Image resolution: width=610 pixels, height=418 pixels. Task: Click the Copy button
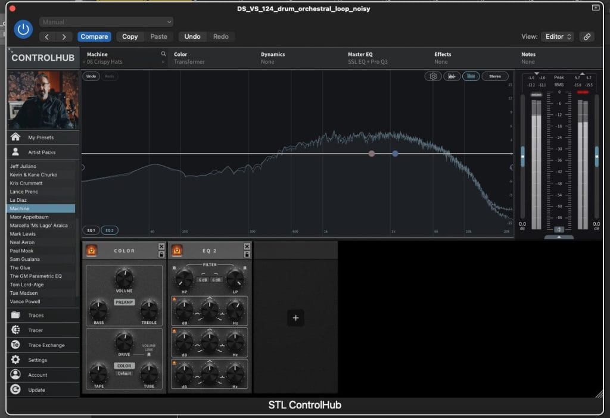pyautogui.click(x=130, y=36)
